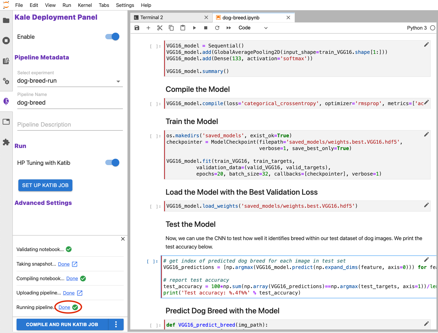Open the extension manager puzzle icon
Viewport: 438px width, 333px height.
click(x=6, y=142)
